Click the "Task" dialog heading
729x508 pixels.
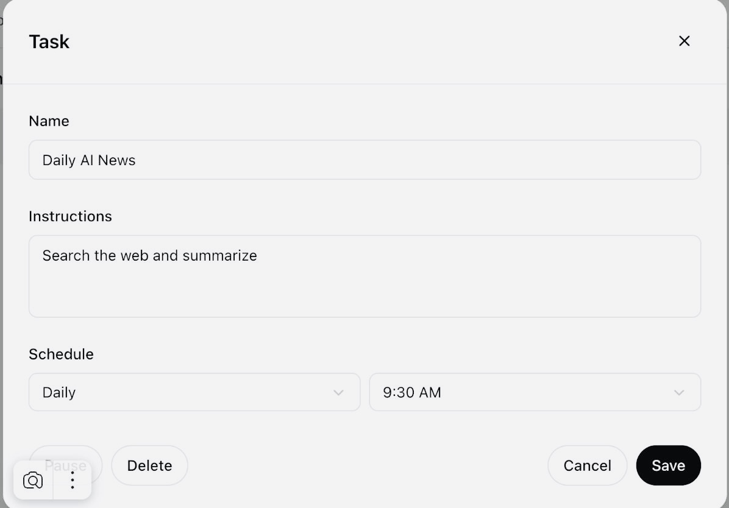click(x=49, y=41)
